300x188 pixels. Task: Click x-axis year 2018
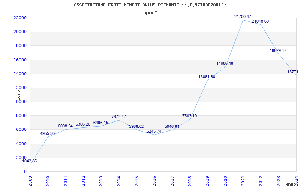(x=190, y=181)
